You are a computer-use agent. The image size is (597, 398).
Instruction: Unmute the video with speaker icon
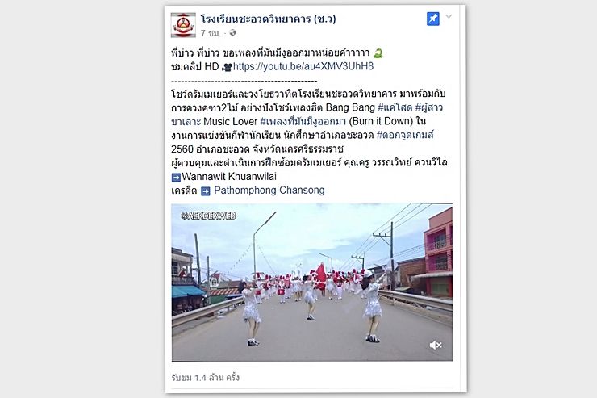point(436,345)
